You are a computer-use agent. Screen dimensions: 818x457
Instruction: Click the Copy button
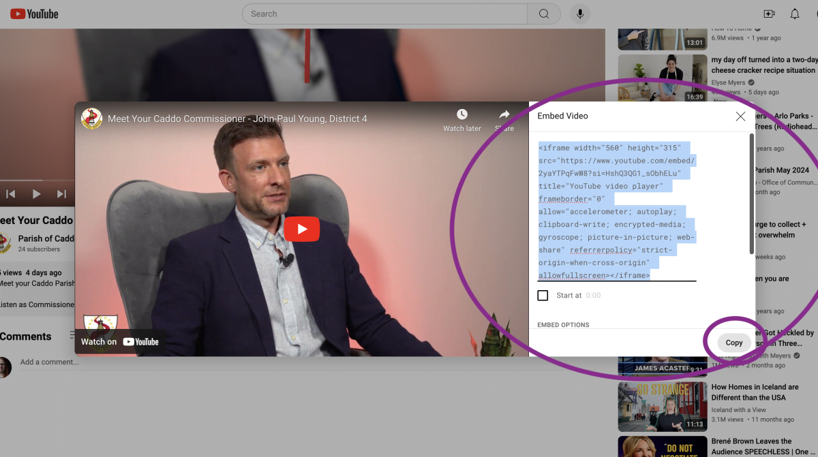click(x=734, y=343)
